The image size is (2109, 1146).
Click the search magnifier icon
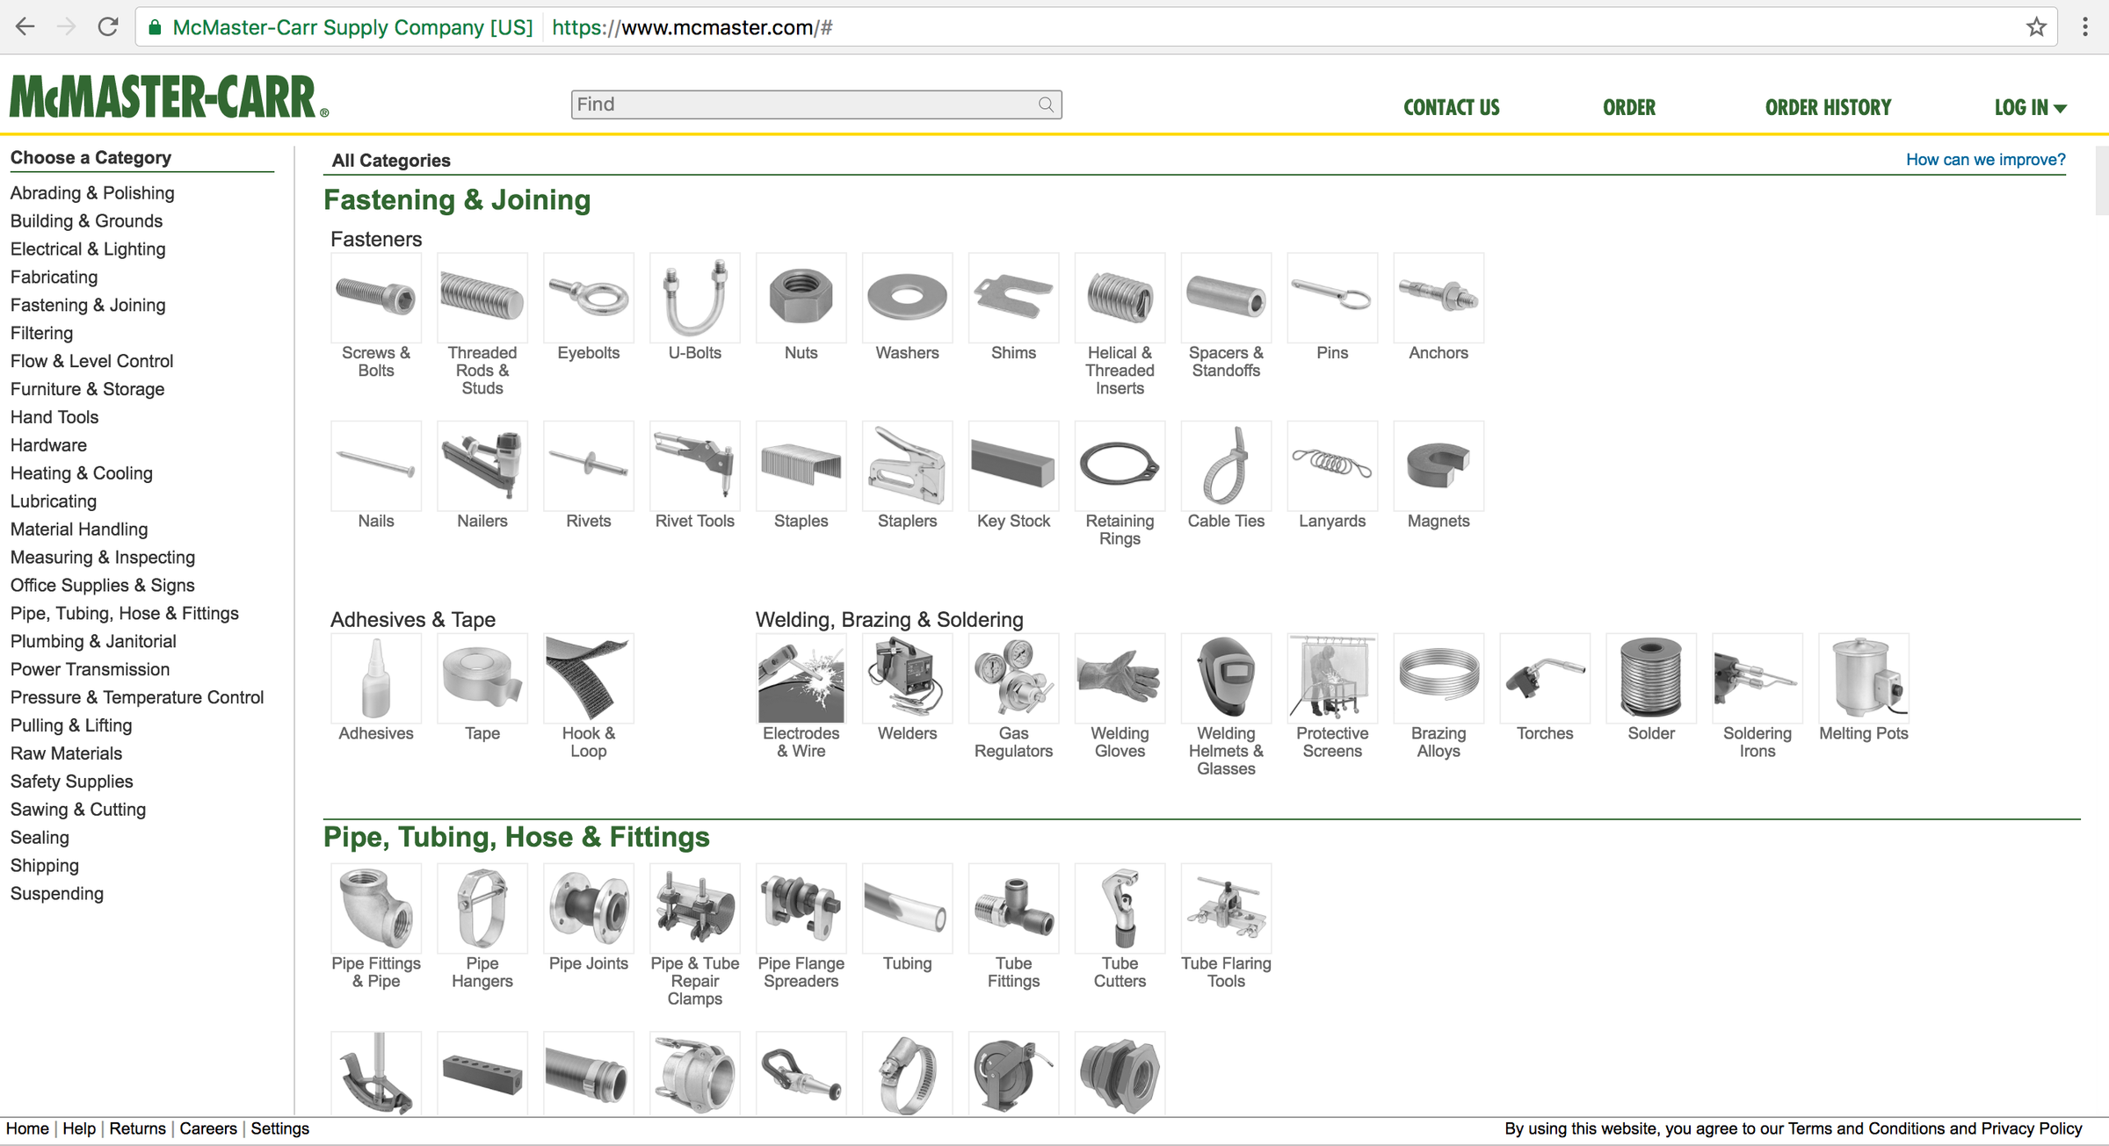pos(1046,104)
